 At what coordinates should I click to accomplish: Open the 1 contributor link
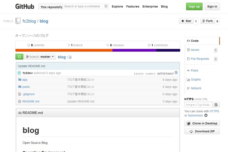[158, 45]
